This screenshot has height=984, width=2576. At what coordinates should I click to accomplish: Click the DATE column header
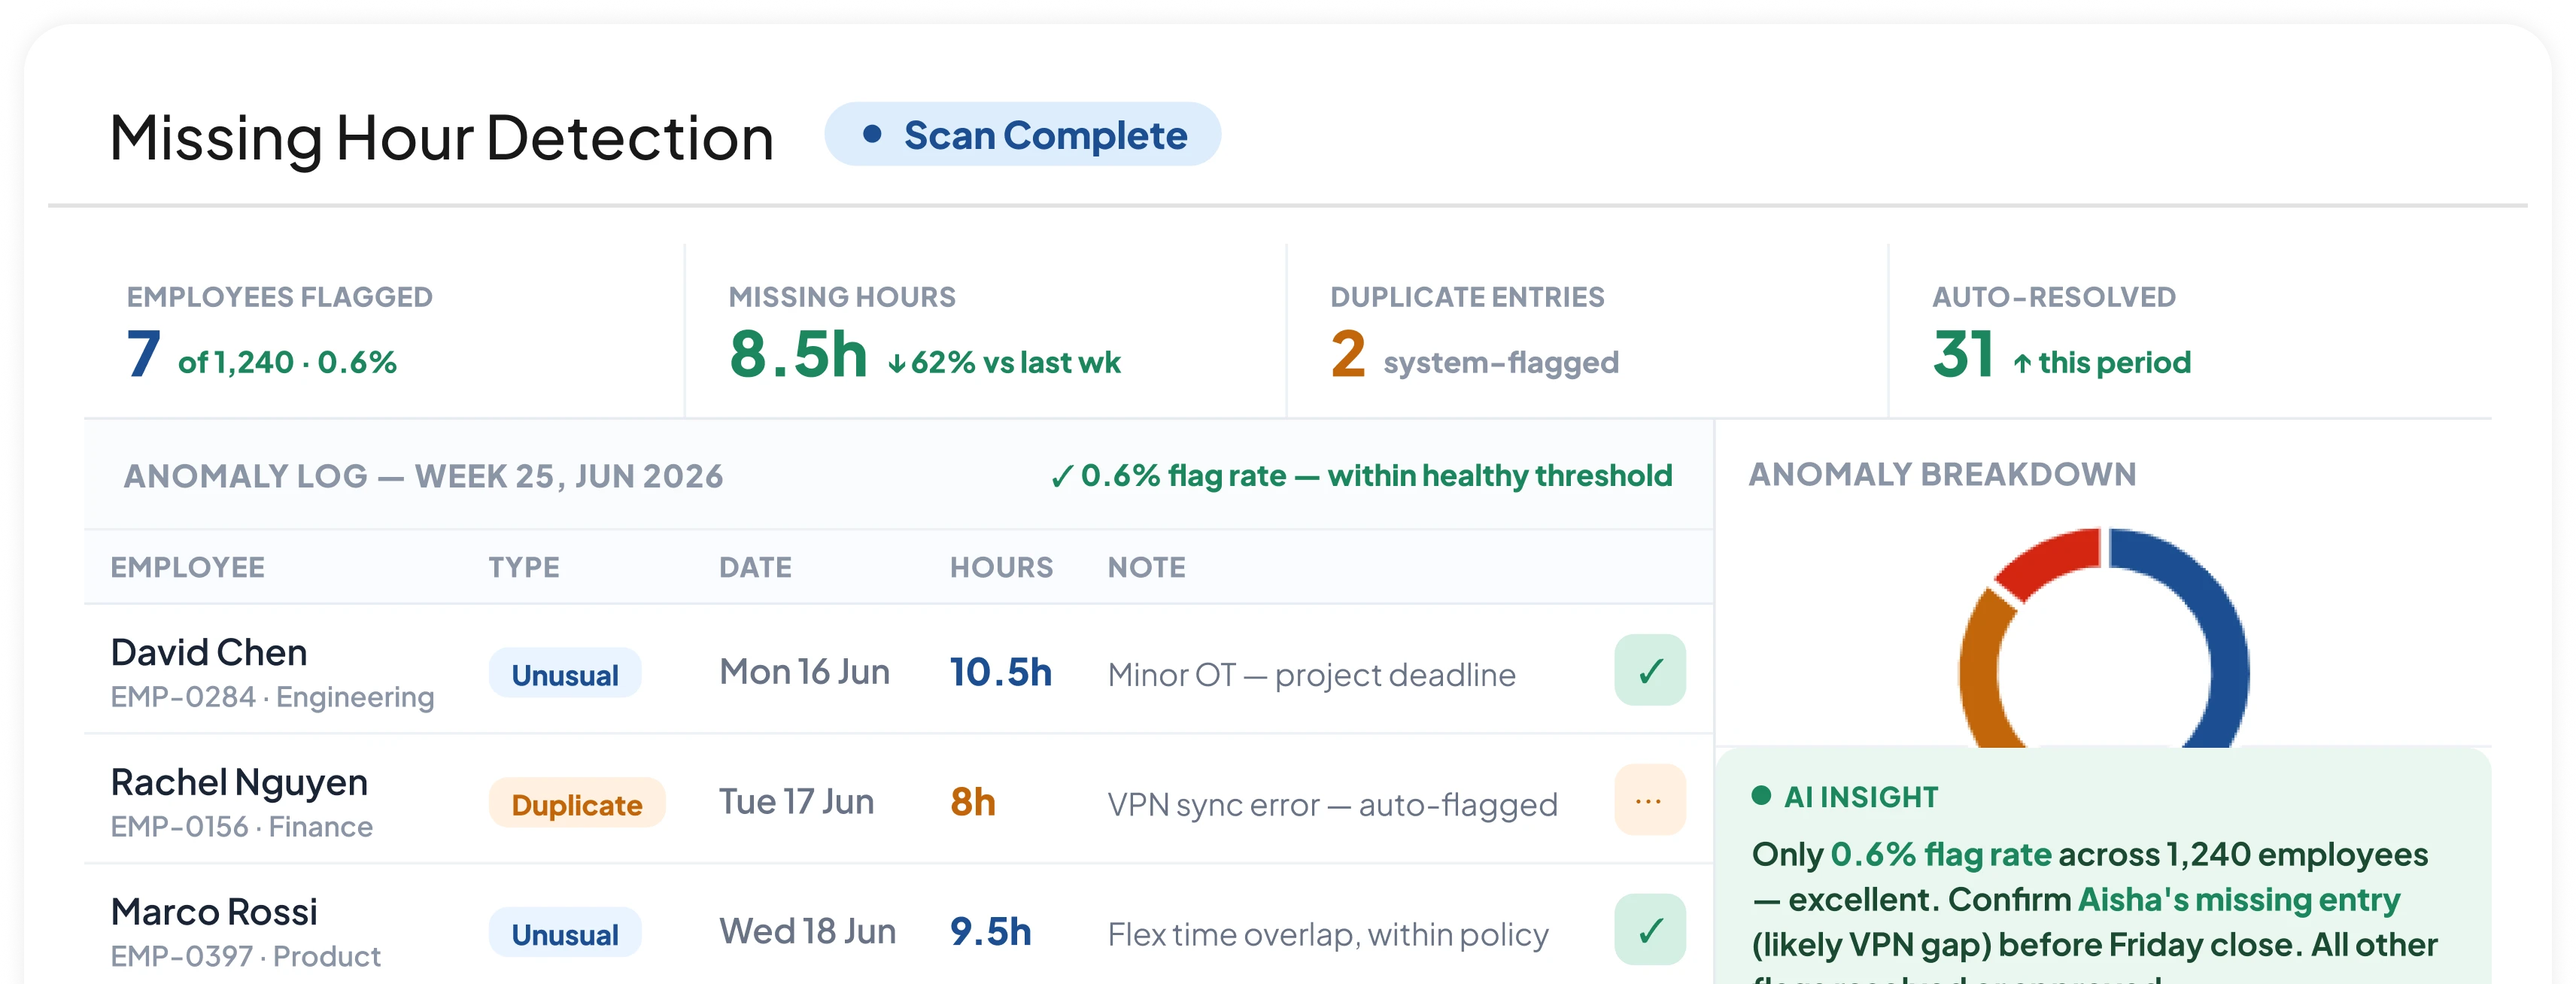755,567
